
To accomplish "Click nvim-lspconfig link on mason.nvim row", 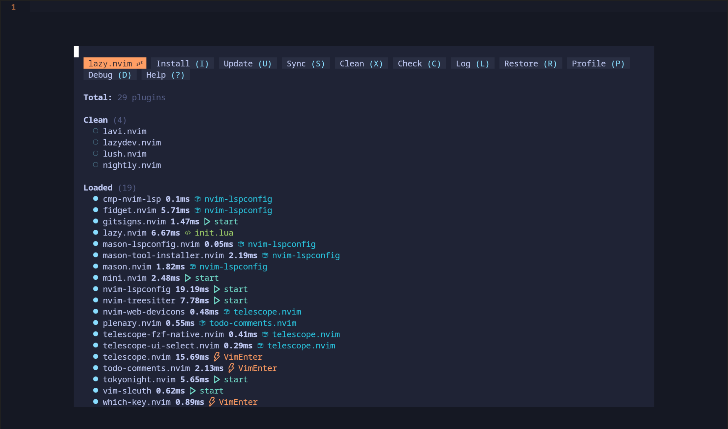I will point(233,267).
